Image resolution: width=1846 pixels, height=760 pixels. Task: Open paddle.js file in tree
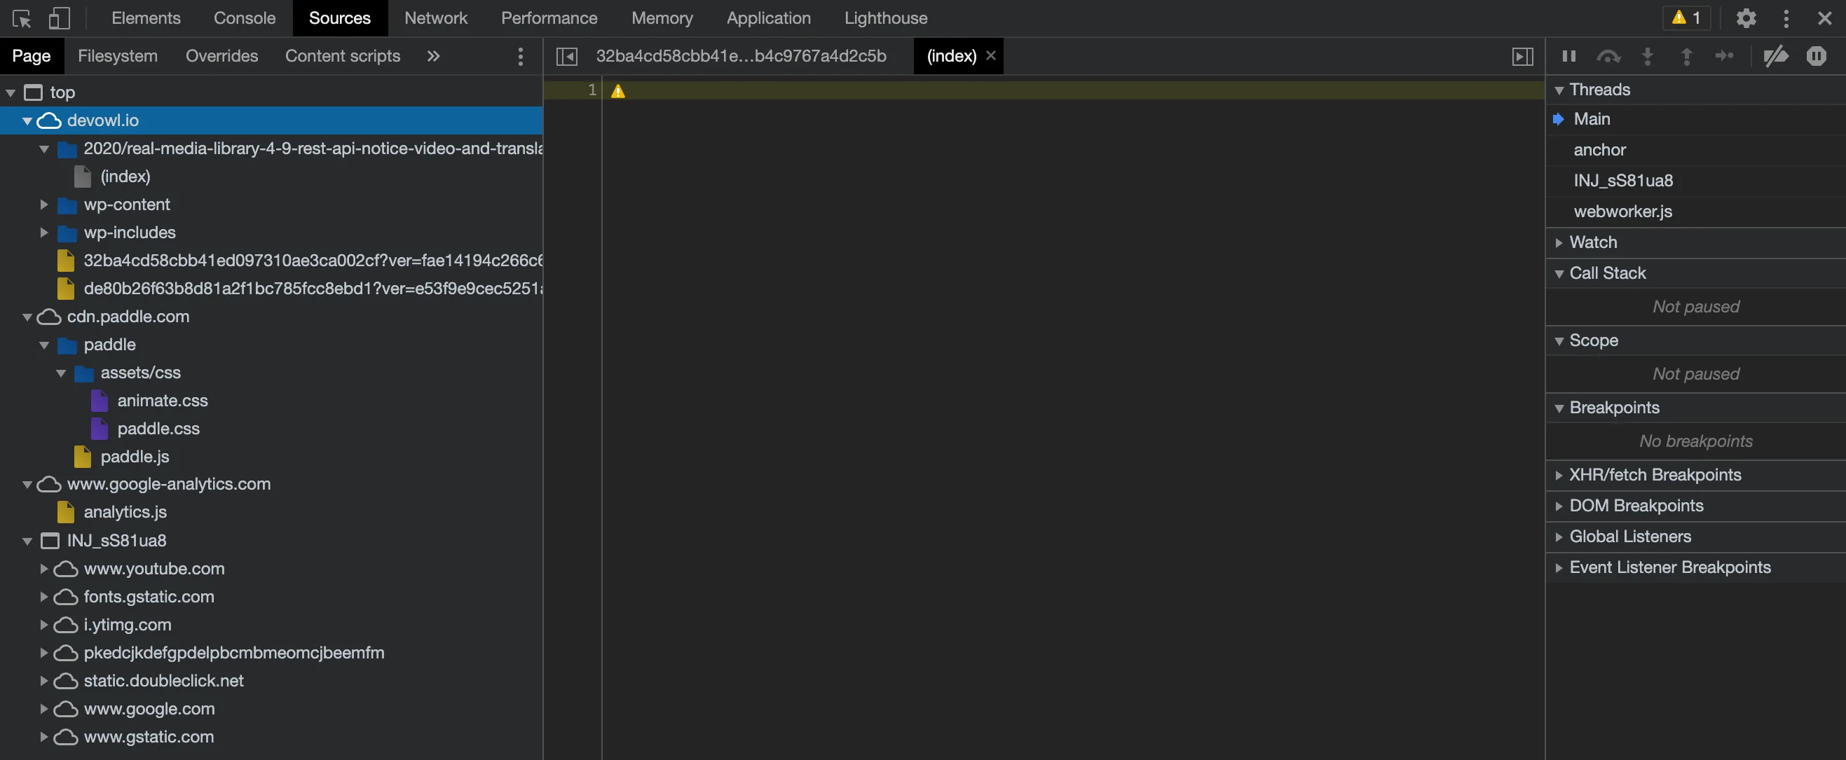point(135,457)
